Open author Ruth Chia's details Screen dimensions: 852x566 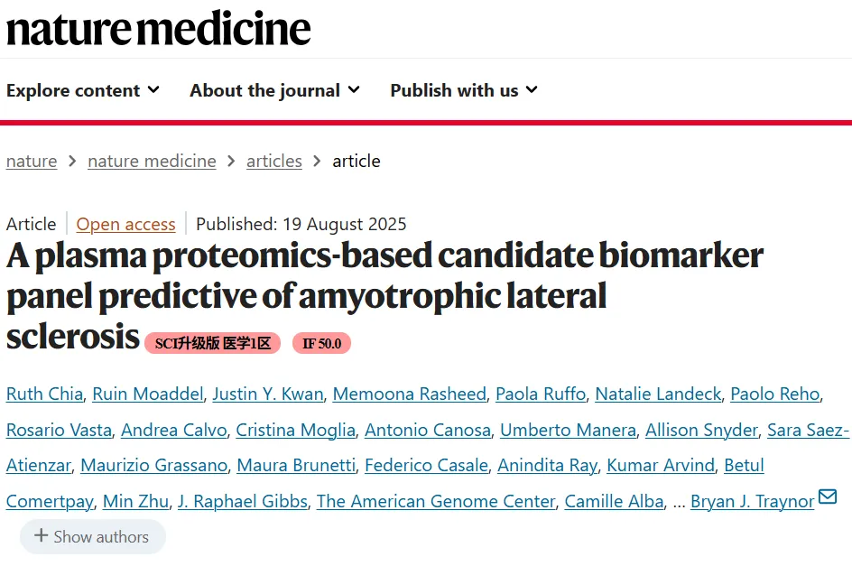[44, 394]
